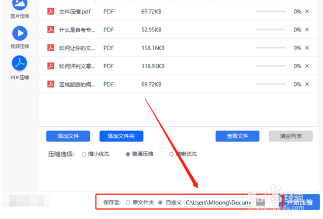
Task: Click the size value 158.16KB
Action: point(153,48)
